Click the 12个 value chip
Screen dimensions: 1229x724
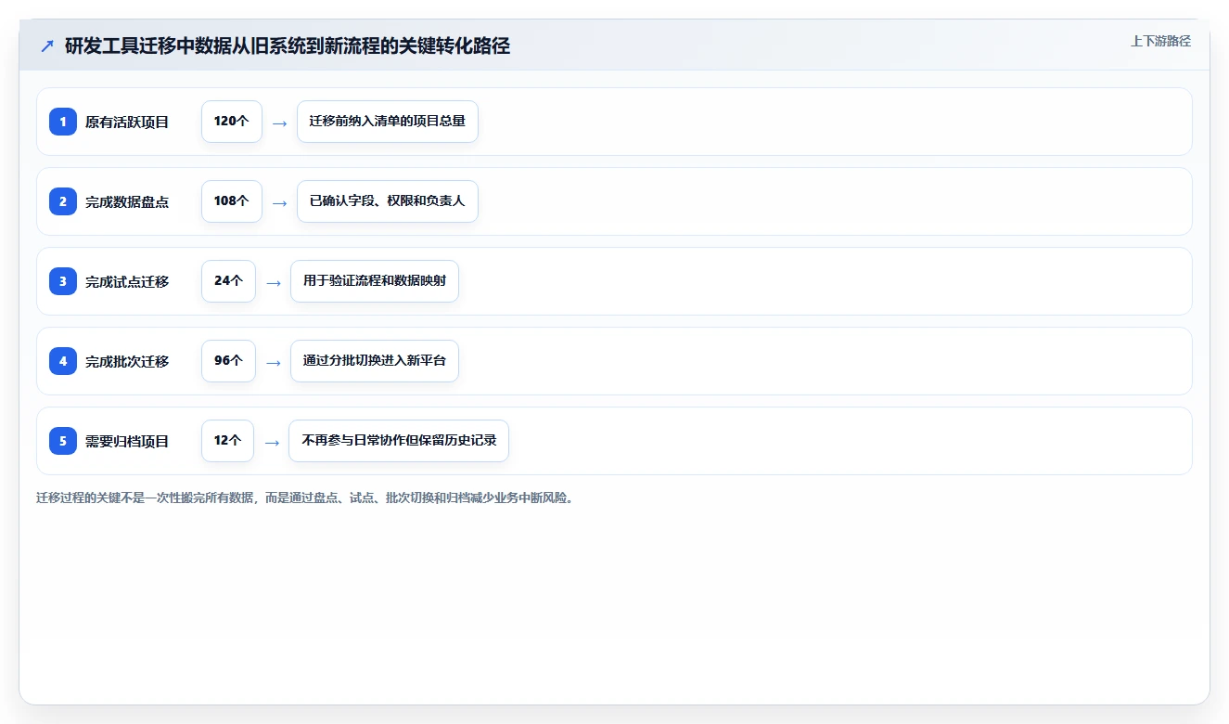coord(227,441)
